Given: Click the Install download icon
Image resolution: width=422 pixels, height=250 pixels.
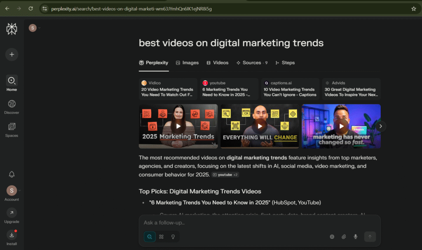Looking at the screenshot, I should (12, 235).
